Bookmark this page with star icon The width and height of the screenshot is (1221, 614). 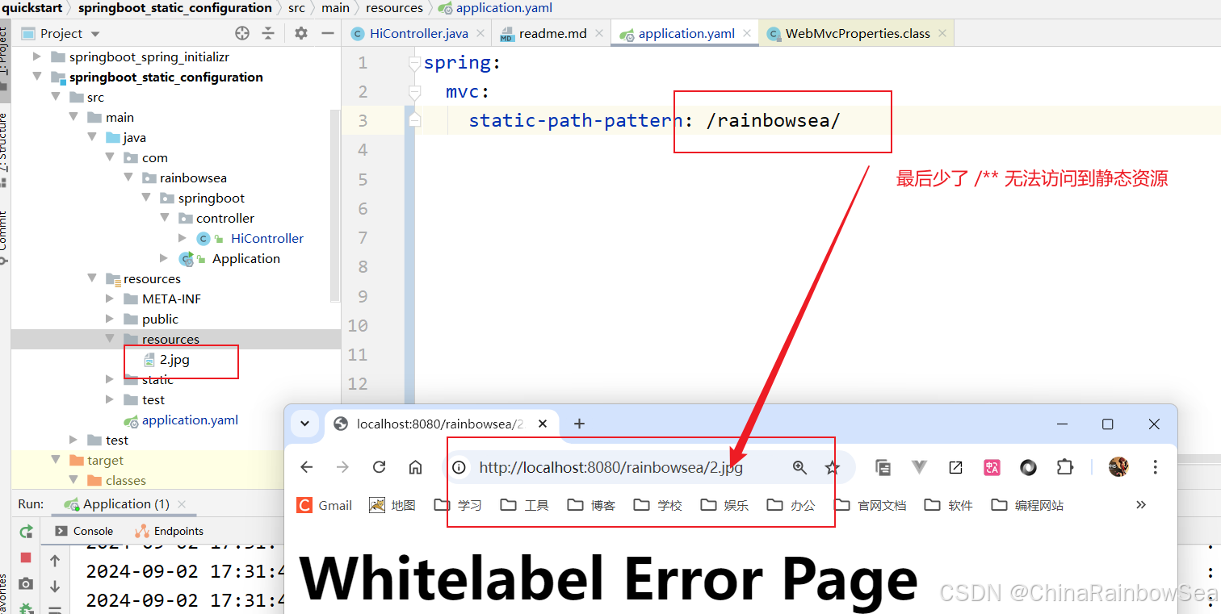click(x=832, y=467)
